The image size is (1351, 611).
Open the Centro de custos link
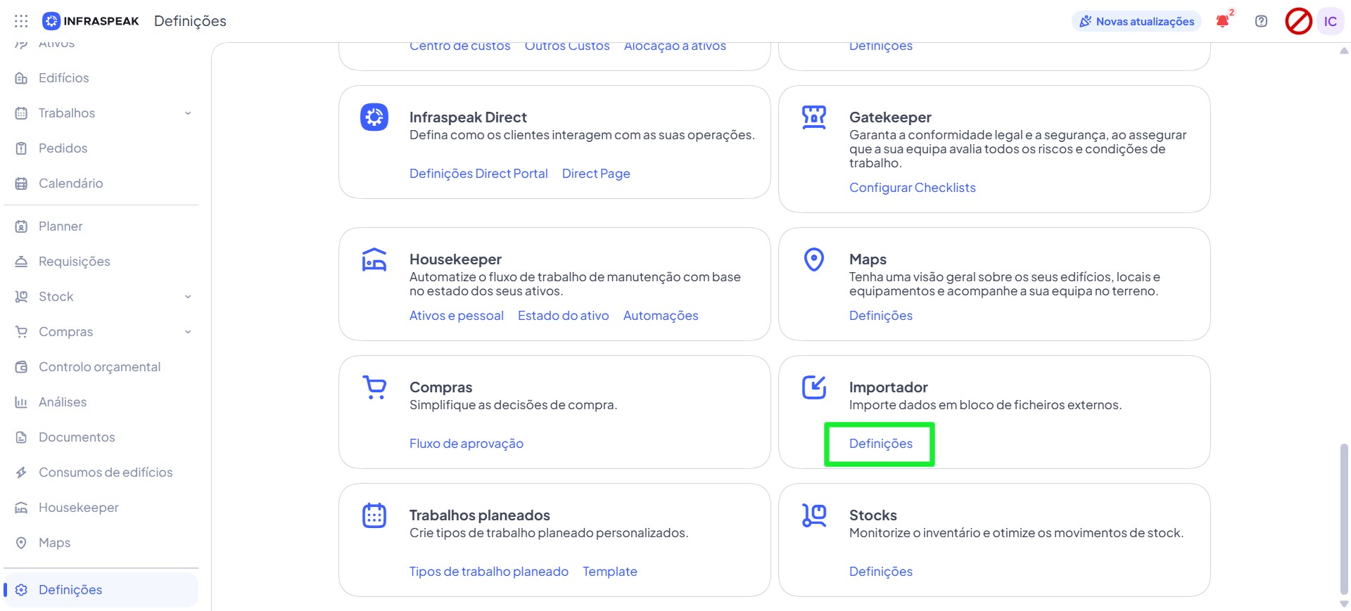460,46
